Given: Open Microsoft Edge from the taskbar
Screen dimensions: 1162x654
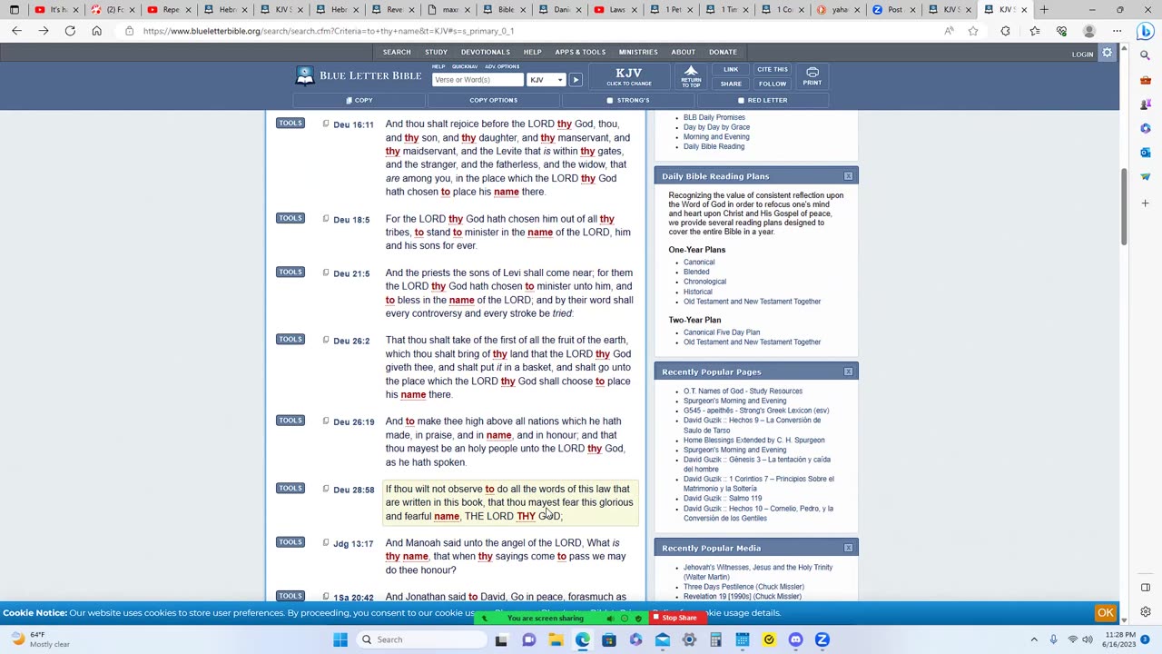Looking at the screenshot, I should (582, 639).
